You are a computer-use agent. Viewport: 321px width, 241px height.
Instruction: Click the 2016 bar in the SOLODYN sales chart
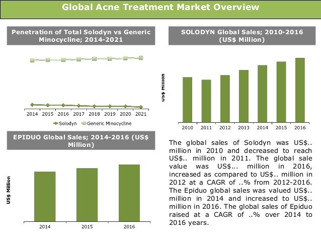tap(300, 90)
